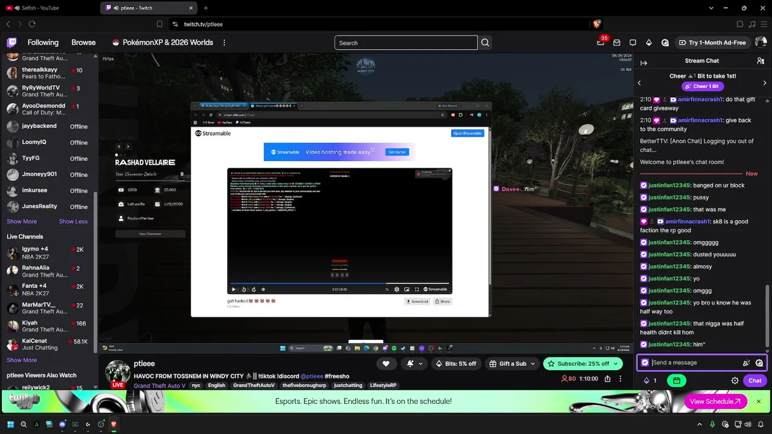Screen dimensions: 772x434
Task: Open KaiCenat's channel in sidebar
Action: (48, 344)
